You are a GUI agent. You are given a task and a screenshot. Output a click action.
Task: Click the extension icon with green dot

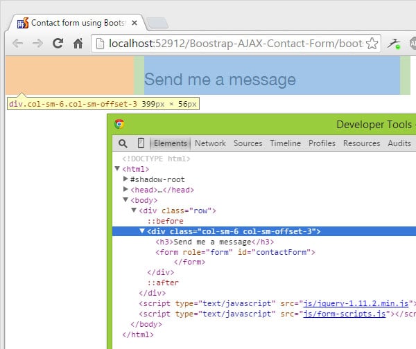tap(394, 44)
